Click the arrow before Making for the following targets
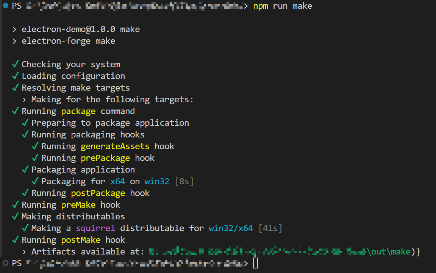Image resolution: width=436 pixels, height=273 pixels. 25,100
